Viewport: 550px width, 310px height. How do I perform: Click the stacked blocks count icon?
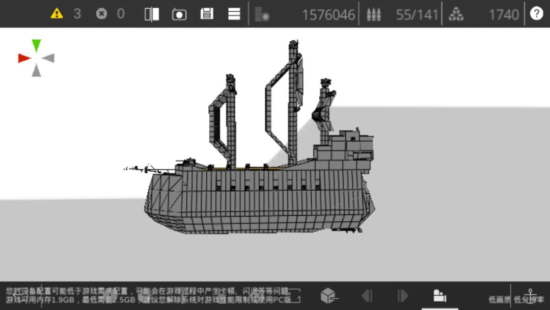pos(456,14)
